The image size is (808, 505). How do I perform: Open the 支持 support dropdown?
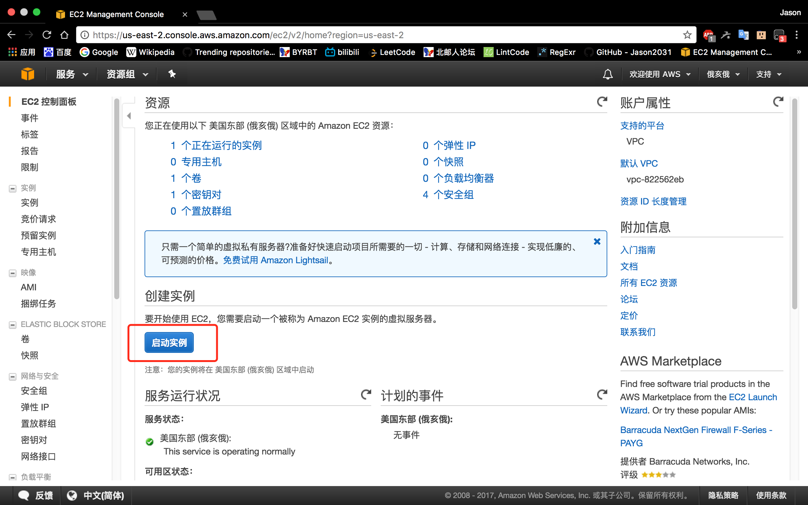point(769,74)
